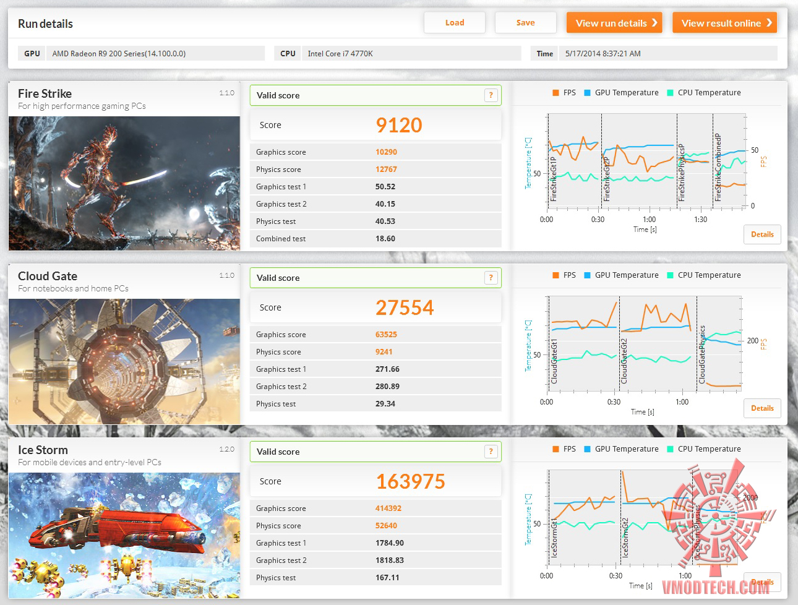Viewport: 798px width, 605px height.
Task: Open View result online
Action: pyautogui.click(x=724, y=23)
